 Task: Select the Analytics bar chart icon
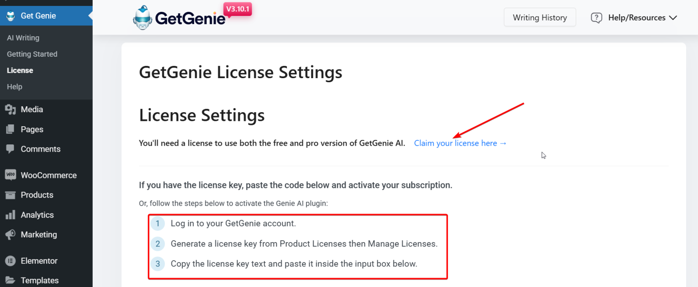point(11,214)
